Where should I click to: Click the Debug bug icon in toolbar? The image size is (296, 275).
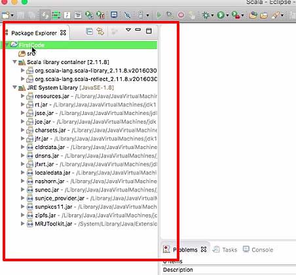click(206, 15)
